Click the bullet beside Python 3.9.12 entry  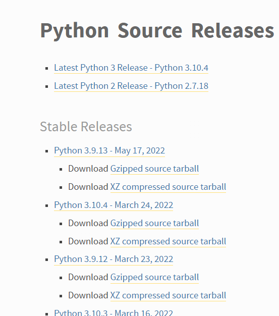pos(47,260)
